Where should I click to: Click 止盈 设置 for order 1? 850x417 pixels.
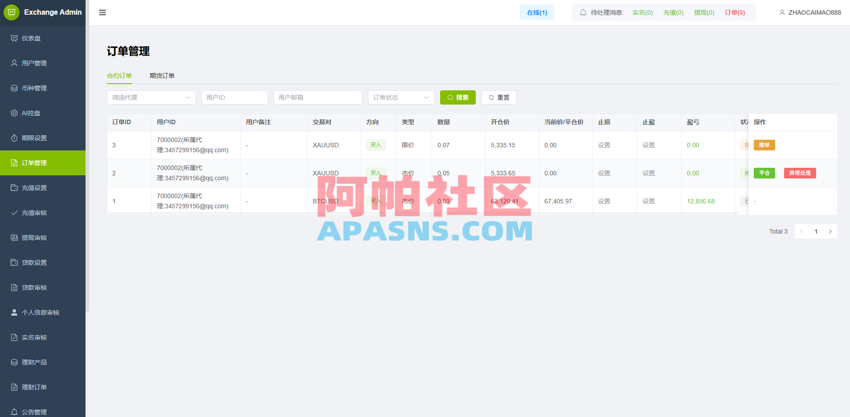649,201
